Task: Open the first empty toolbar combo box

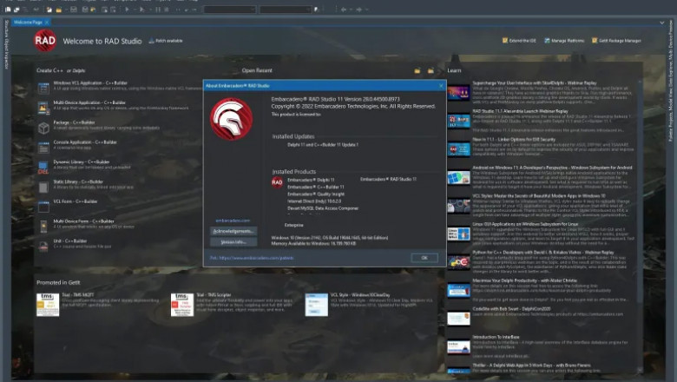Action: [230, 9]
